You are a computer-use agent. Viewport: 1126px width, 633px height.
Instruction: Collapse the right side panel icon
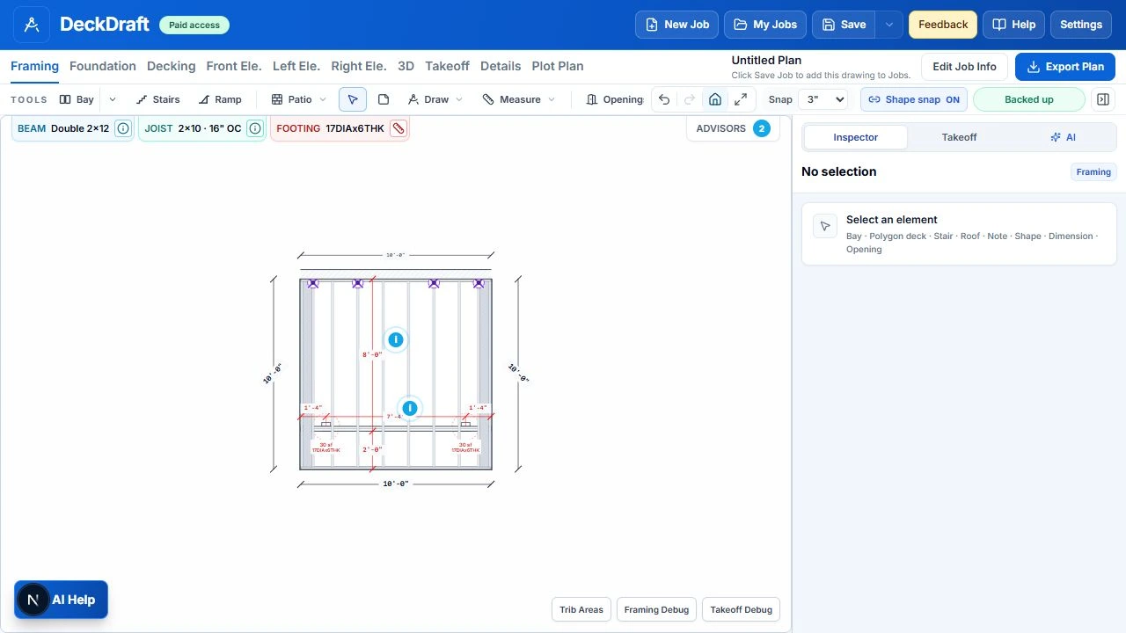pyautogui.click(x=1103, y=99)
